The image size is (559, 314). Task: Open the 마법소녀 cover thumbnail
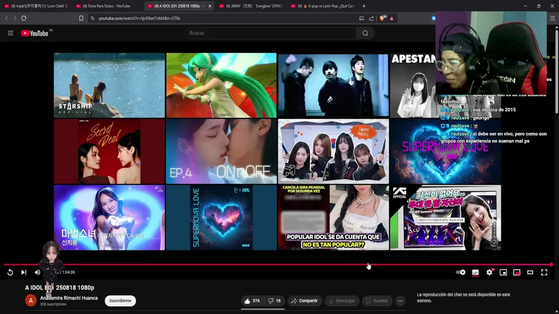coord(109,218)
